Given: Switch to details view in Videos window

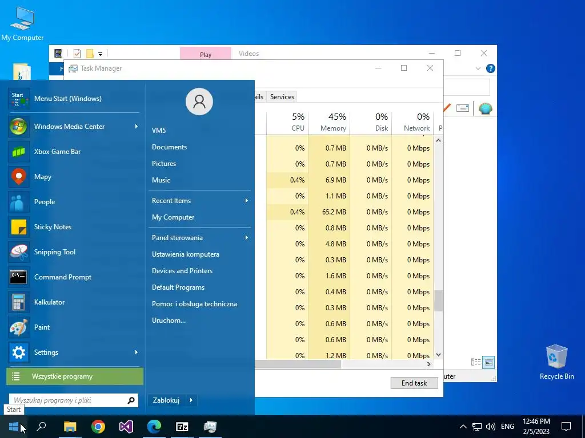Looking at the screenshot, I should click(x=476, y=362).
